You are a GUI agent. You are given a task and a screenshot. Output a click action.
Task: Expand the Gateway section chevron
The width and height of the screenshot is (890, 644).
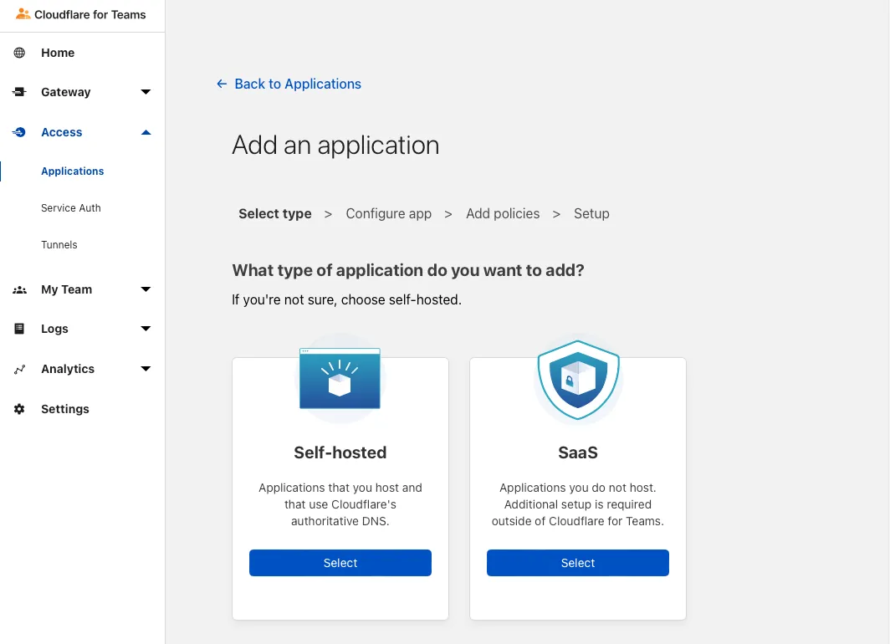click(145, 92)
